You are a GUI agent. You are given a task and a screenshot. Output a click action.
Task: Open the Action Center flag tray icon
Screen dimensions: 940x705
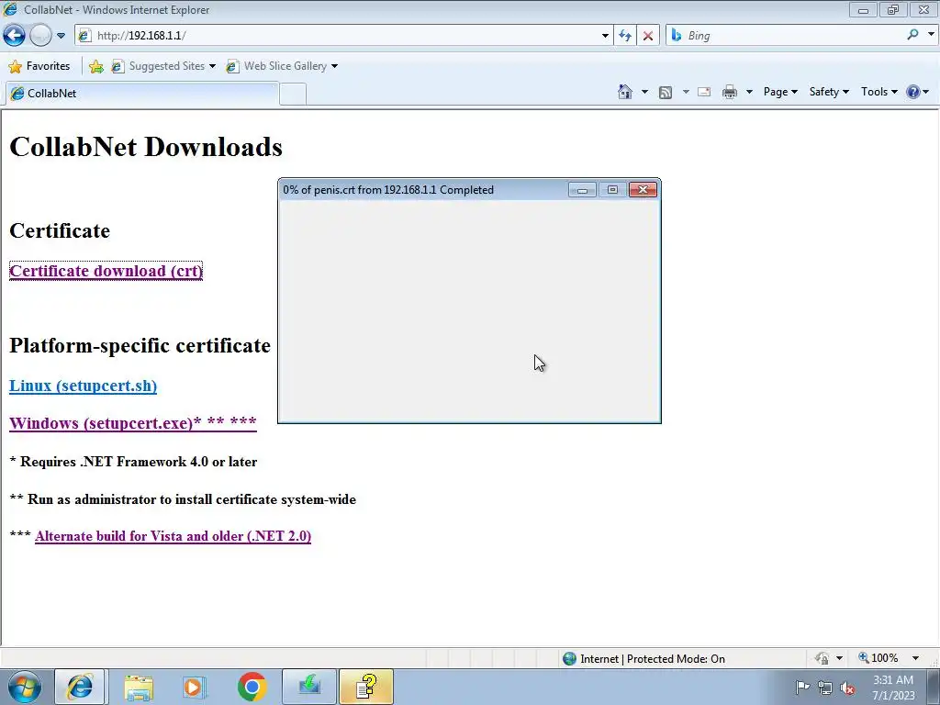(802, 688)
